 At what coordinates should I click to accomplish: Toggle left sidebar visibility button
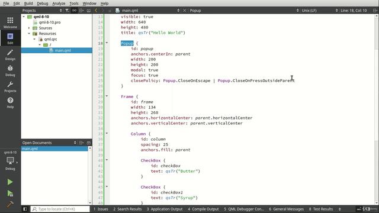coord(25,209)
